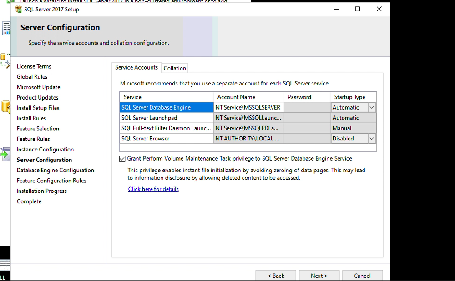Toggle Grant Perform Volume Maintenance Task checkbox

[x=122, y=159]
